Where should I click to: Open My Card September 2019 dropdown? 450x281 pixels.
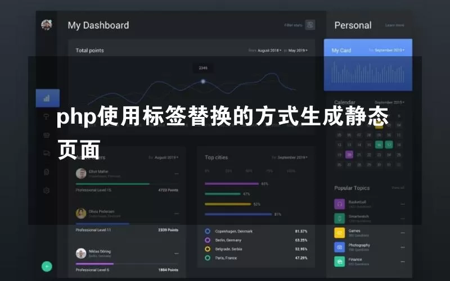(x=389, y=50)
